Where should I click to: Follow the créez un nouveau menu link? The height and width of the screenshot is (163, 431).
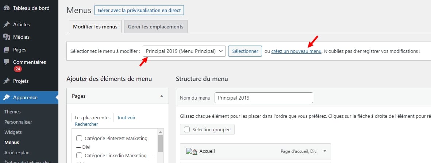click(x=296, y=51)
